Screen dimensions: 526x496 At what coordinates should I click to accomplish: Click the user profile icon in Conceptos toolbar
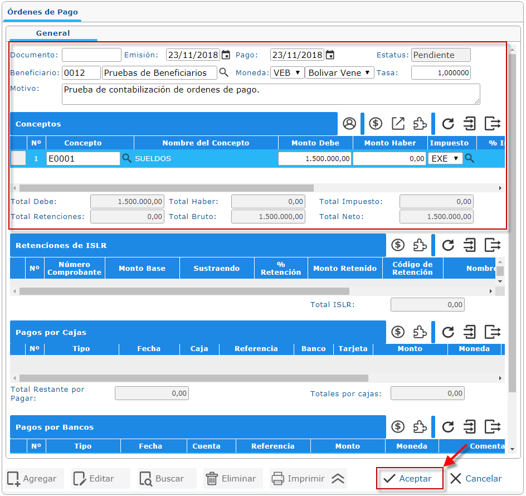349,124
